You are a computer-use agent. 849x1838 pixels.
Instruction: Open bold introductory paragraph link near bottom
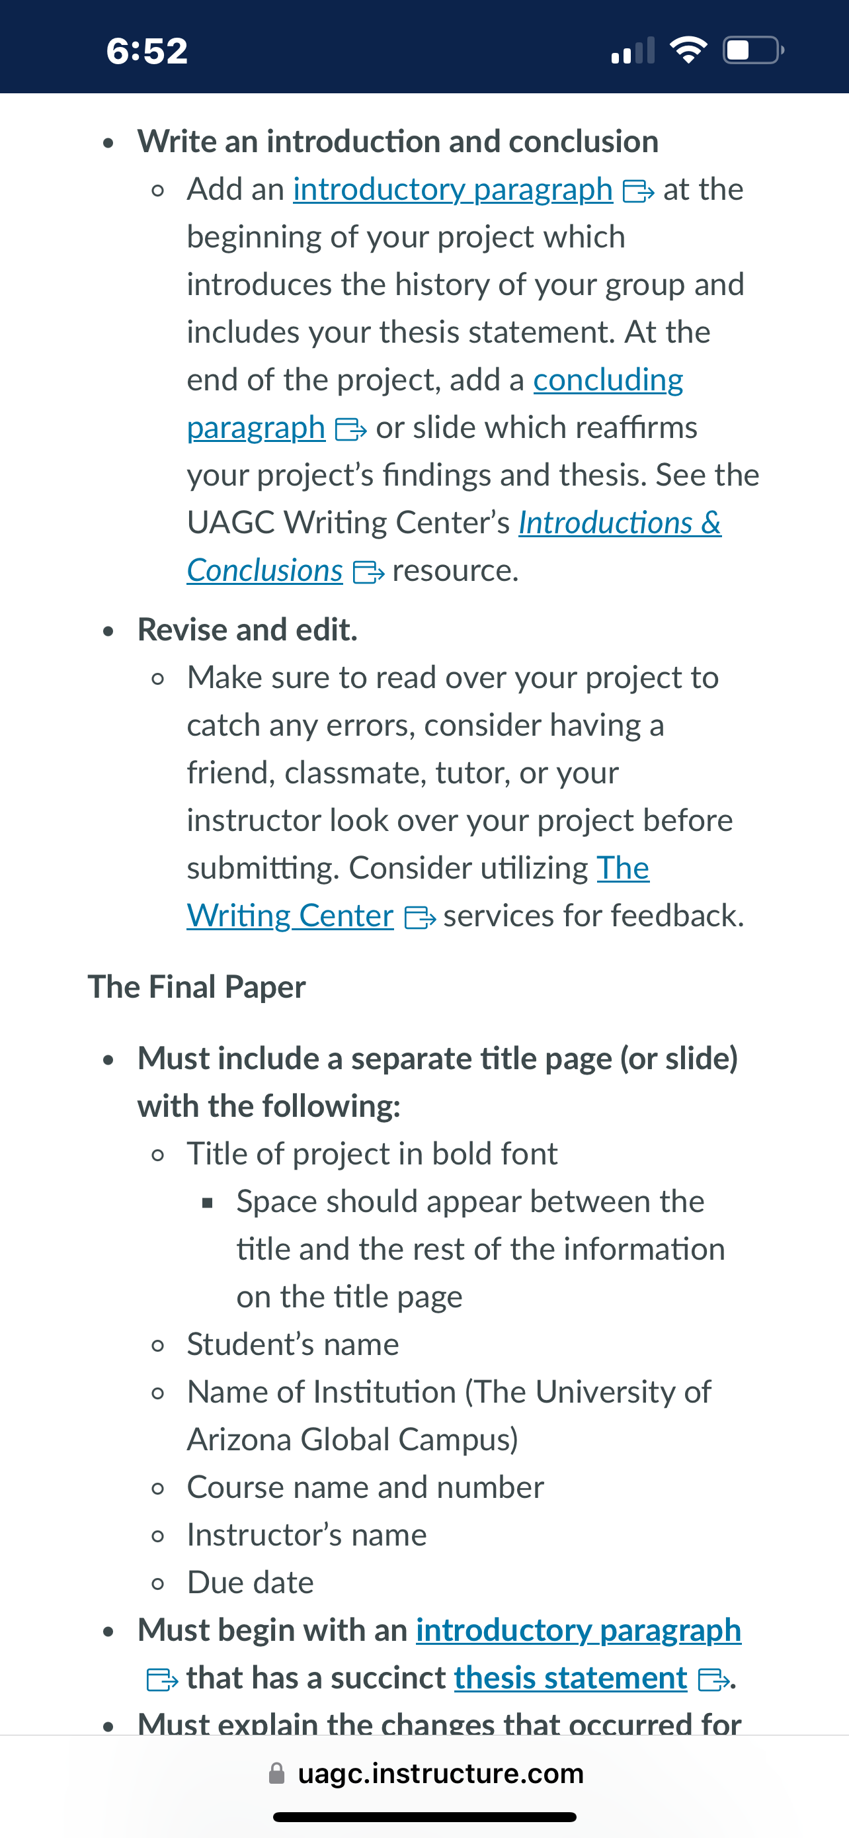579,1630
